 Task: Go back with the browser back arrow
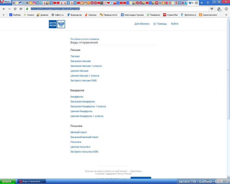4,9
